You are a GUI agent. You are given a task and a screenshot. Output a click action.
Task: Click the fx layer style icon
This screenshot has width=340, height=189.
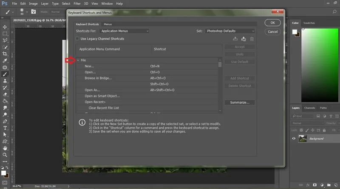click(308, 185)
